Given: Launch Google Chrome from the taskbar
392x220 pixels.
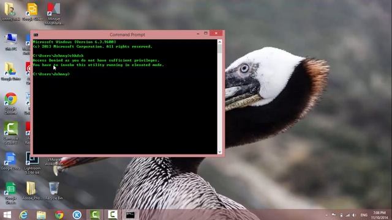Looking at the screenshot, I should (59, 215).
